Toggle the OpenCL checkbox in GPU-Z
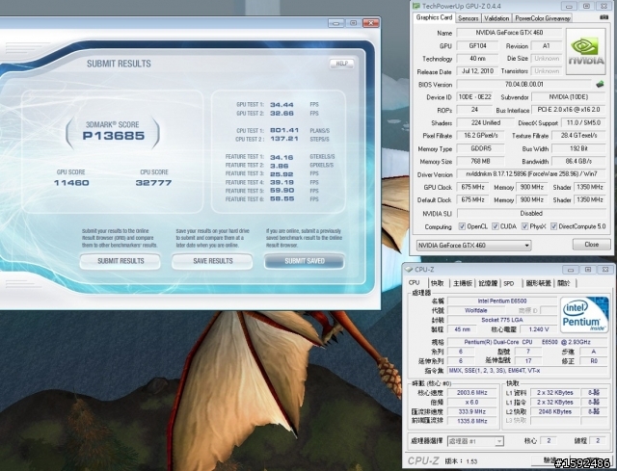617x471 pixels. point(462,226)
